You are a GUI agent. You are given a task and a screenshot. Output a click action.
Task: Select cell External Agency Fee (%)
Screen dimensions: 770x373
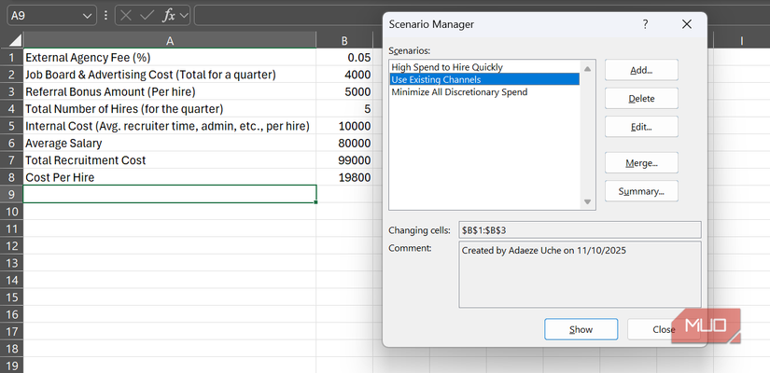170,58
